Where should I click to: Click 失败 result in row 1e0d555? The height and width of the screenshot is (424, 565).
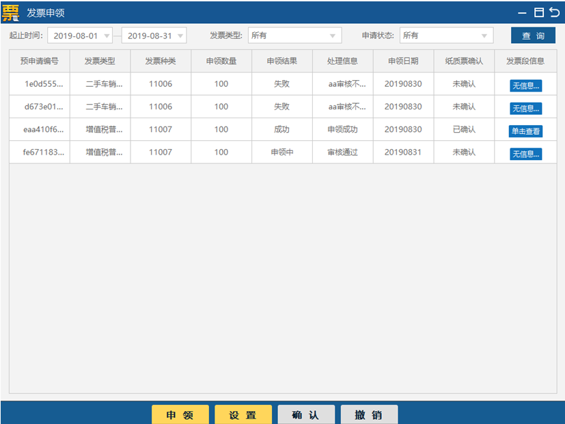(281, 84)
